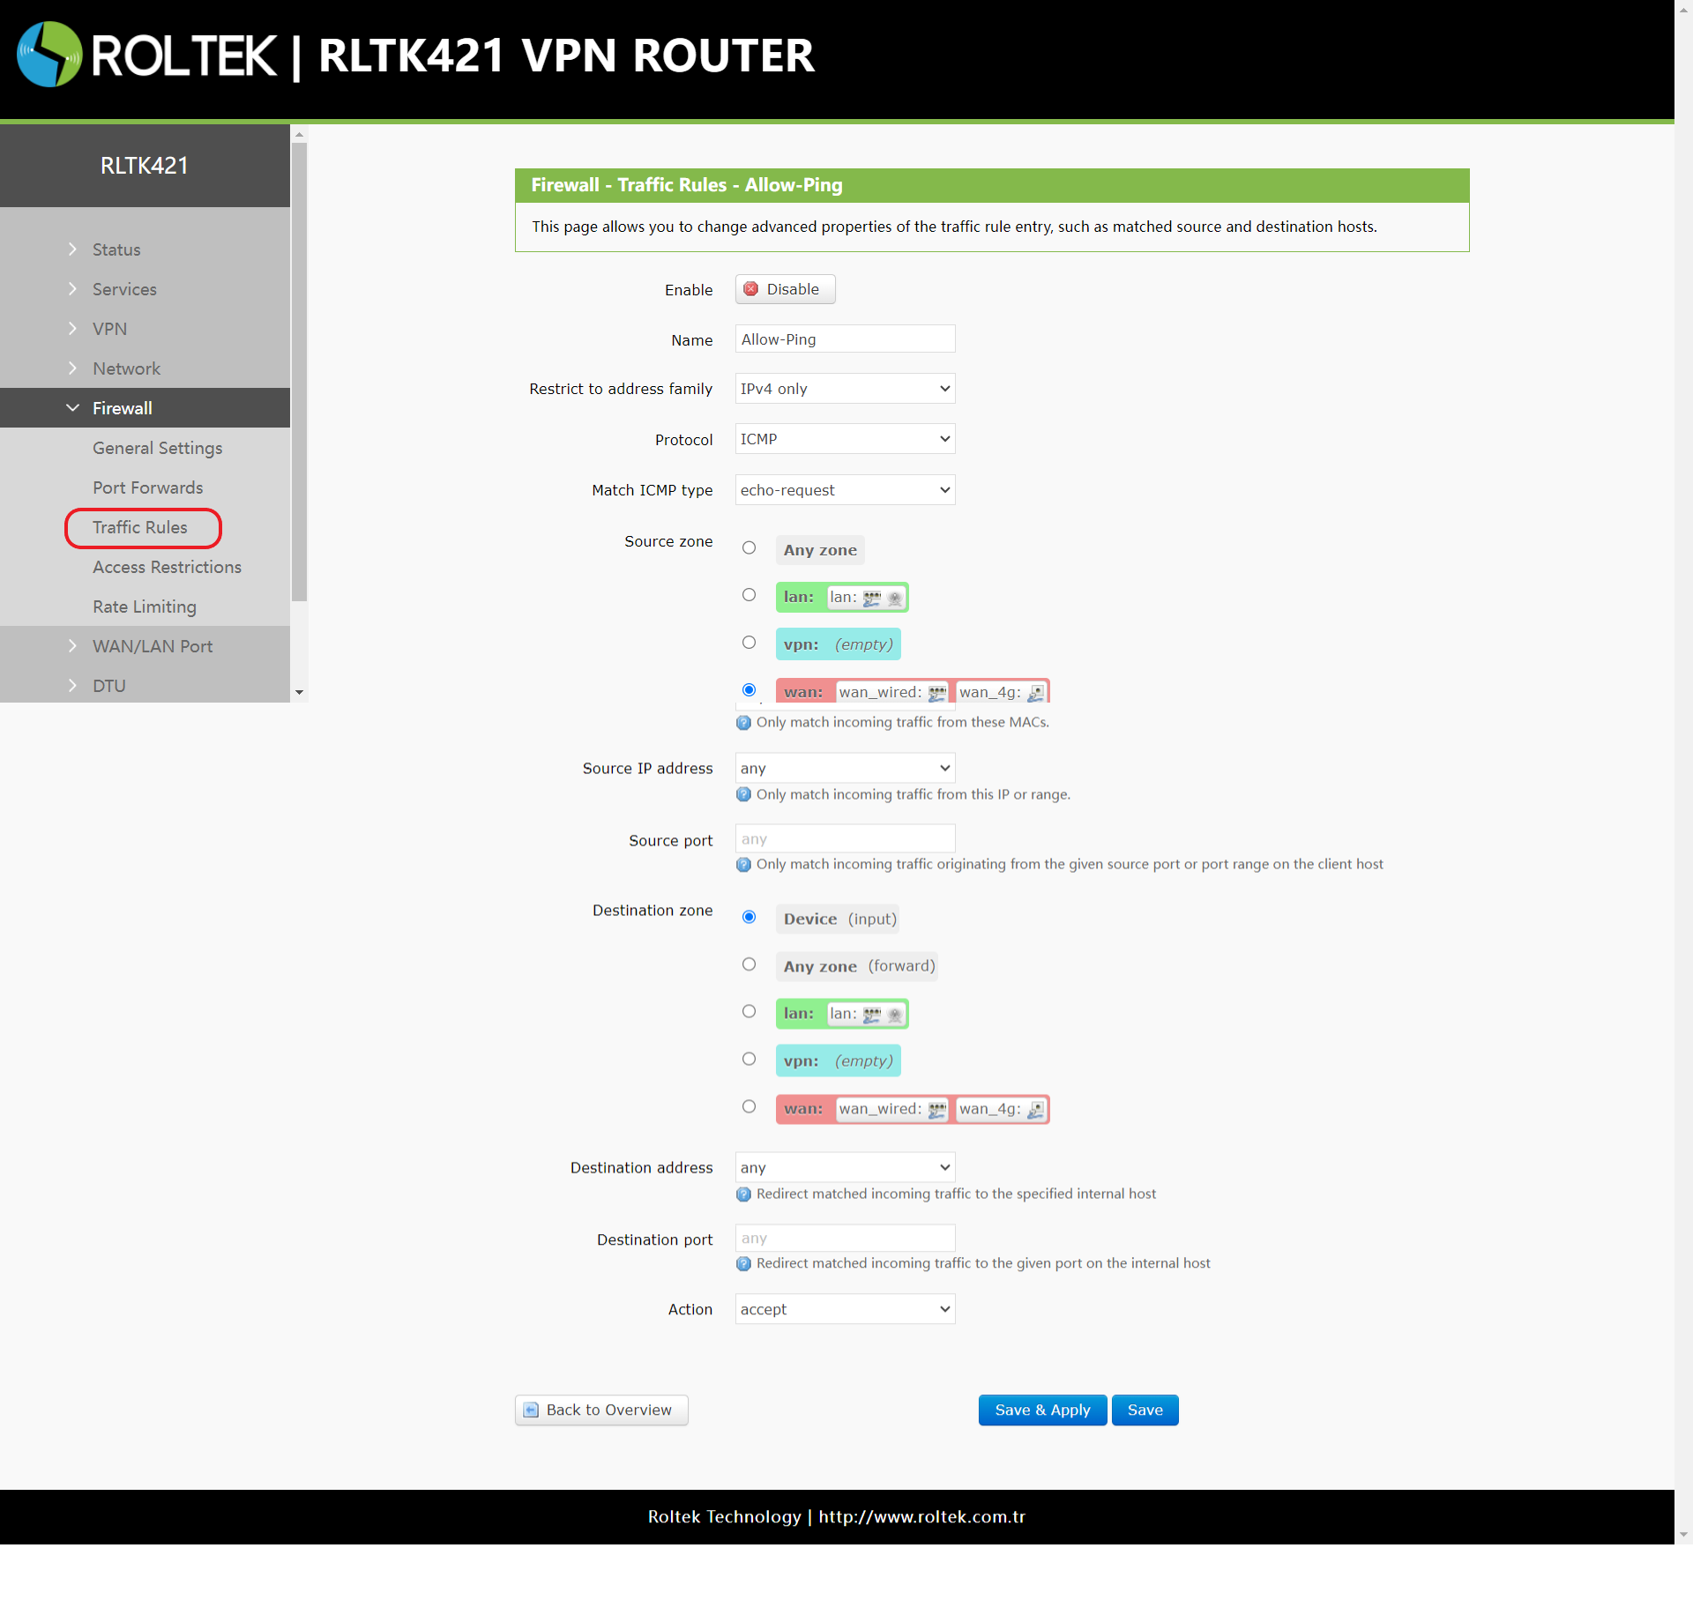The image size is (1693, 1600).
Task: Click the sidebar scrollbar down arrow
Action: point(299,693)
